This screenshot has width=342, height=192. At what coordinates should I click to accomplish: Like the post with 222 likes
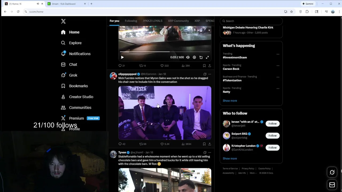[164, 66]
